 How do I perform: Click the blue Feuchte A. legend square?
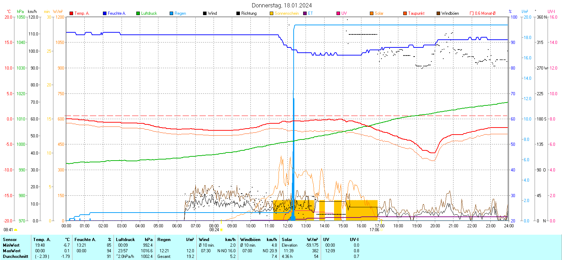coord(105,13)
